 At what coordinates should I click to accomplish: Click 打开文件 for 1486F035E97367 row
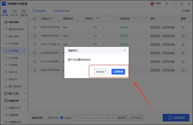coord(155,36)
